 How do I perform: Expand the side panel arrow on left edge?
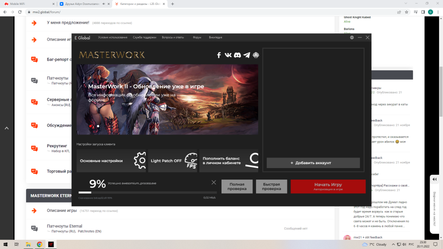click(7, 128)
